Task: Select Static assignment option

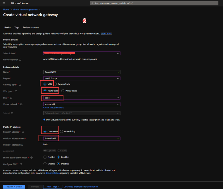Action: (x=59, y=150)
